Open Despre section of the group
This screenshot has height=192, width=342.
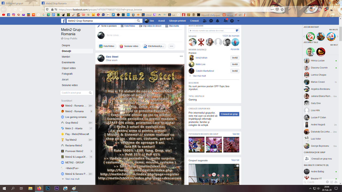[x=66, y=45]
